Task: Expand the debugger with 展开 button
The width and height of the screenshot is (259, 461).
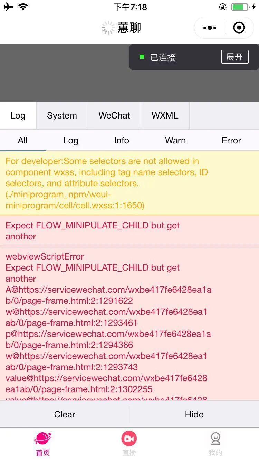Action: 234,57
